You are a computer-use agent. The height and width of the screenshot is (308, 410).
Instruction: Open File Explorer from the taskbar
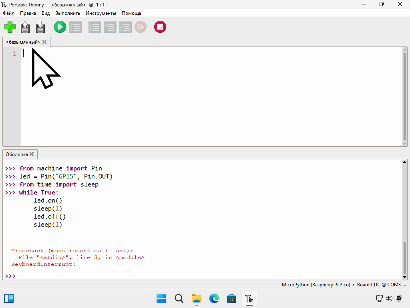(x=196, y=298)
